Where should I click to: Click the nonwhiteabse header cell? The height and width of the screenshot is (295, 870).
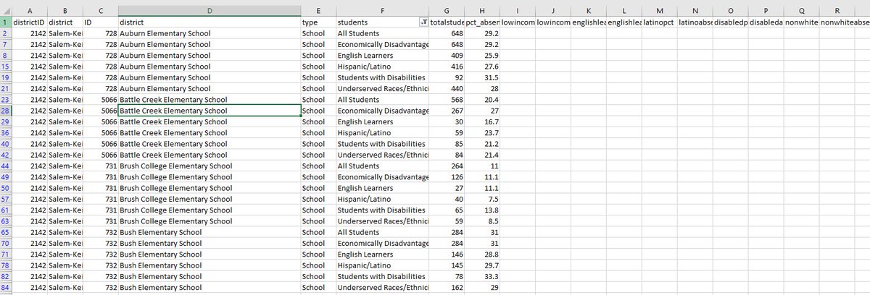coord(837,23)
